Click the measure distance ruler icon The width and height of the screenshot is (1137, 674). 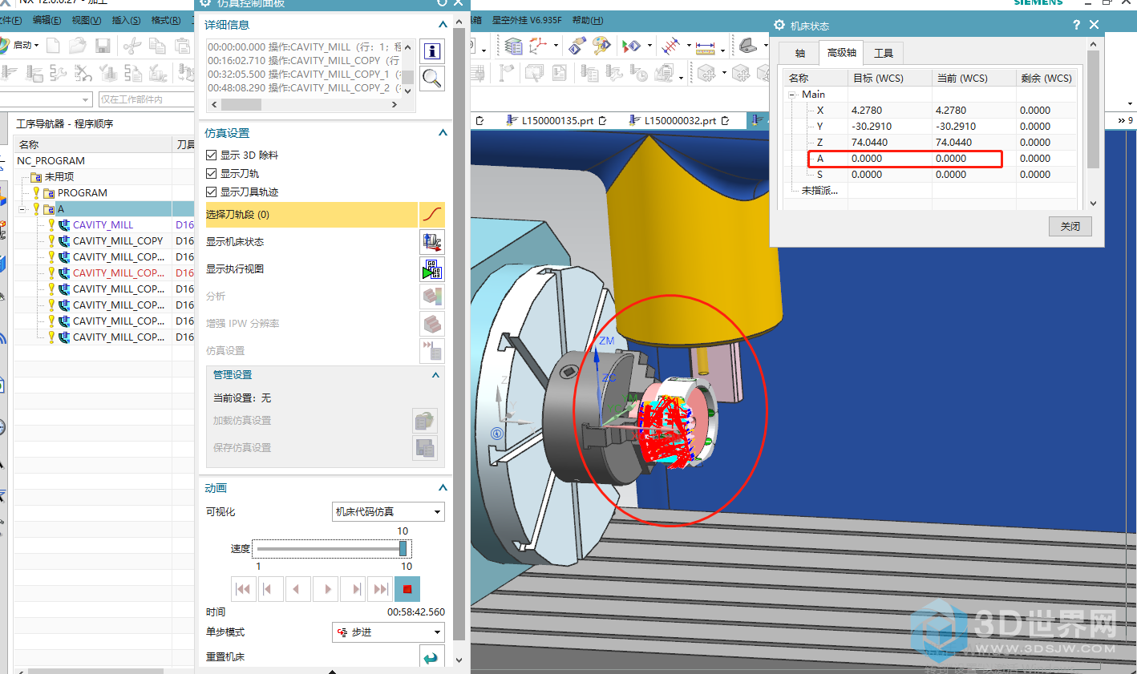point(706,47)
